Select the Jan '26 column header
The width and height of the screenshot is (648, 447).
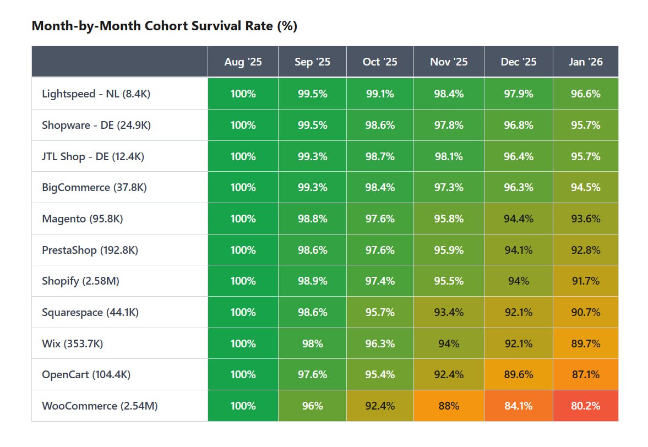pos(586,62)
